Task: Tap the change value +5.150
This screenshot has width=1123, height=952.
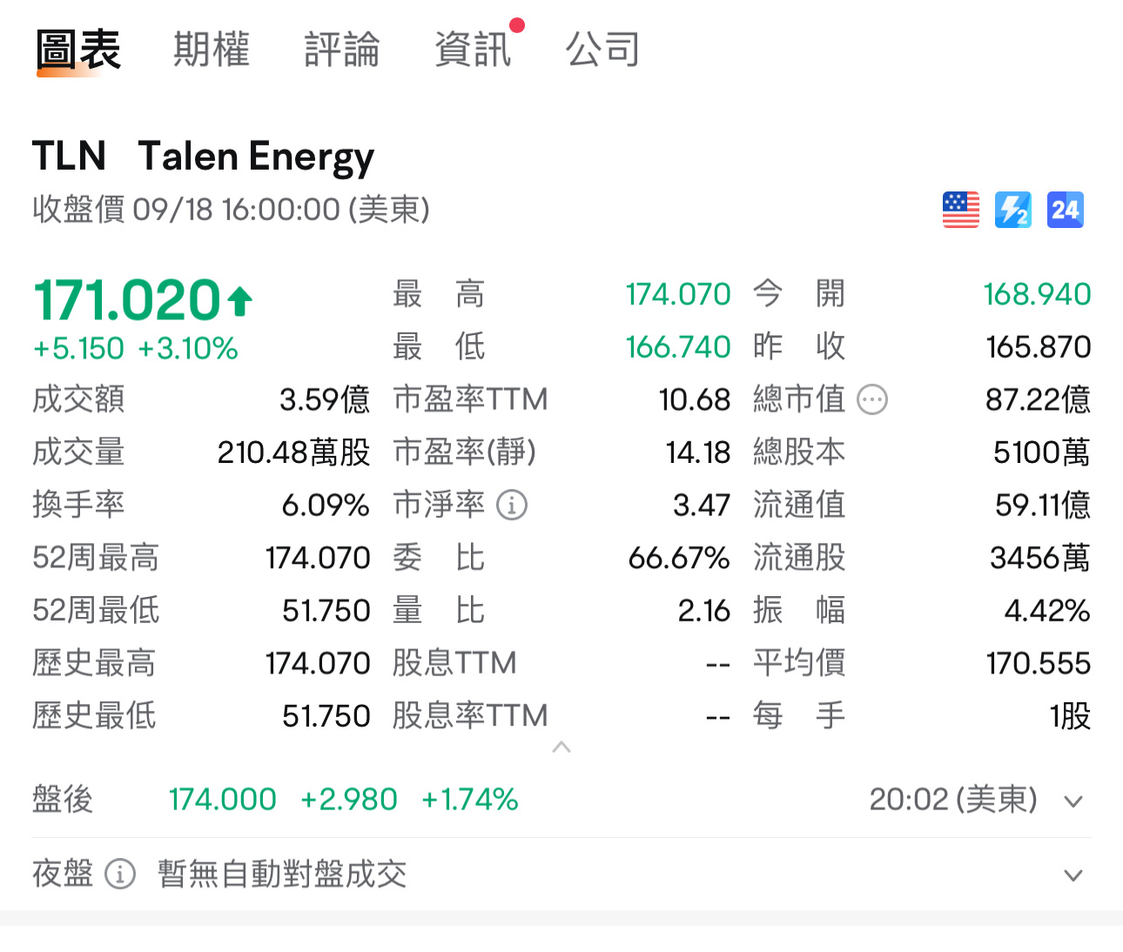Action: 78,349
